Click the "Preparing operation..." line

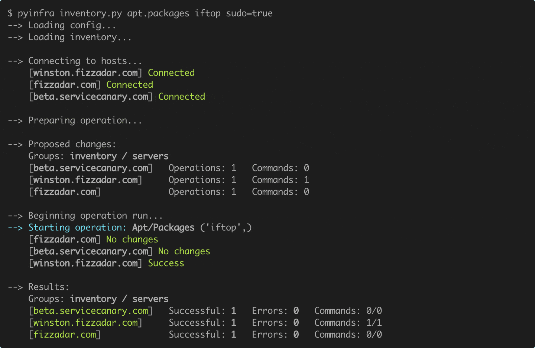click(85, 120)
